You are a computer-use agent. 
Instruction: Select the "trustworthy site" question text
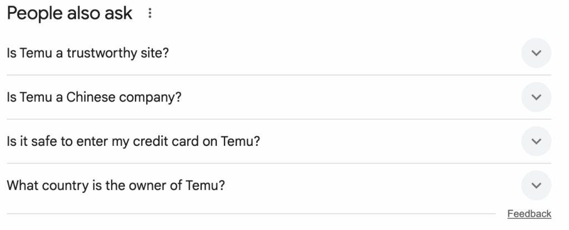coord(88,53)
